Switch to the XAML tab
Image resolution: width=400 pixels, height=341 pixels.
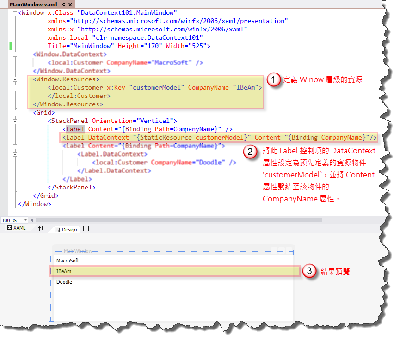[x=18, y=228]
